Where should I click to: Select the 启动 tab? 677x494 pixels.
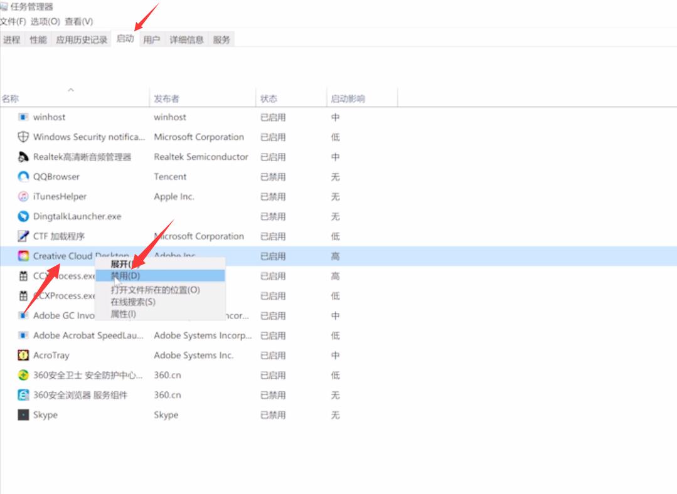coord(125,39)
